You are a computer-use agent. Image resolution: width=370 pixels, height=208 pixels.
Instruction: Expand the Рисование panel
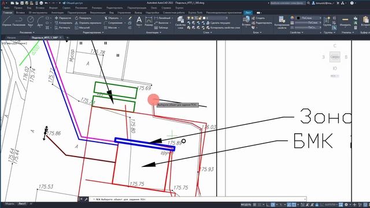pos(27,32)
